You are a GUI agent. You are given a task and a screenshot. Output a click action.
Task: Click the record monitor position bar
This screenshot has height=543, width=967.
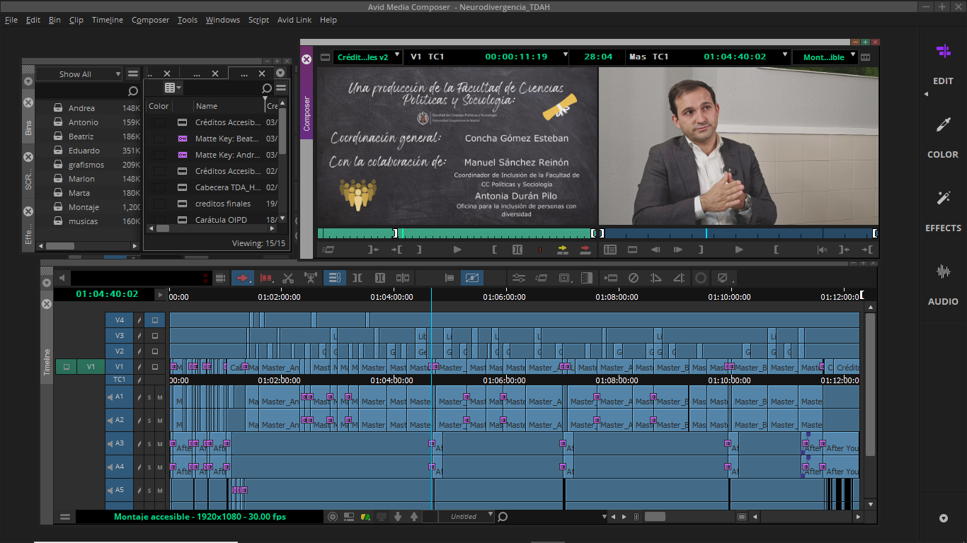pos(738,233)
